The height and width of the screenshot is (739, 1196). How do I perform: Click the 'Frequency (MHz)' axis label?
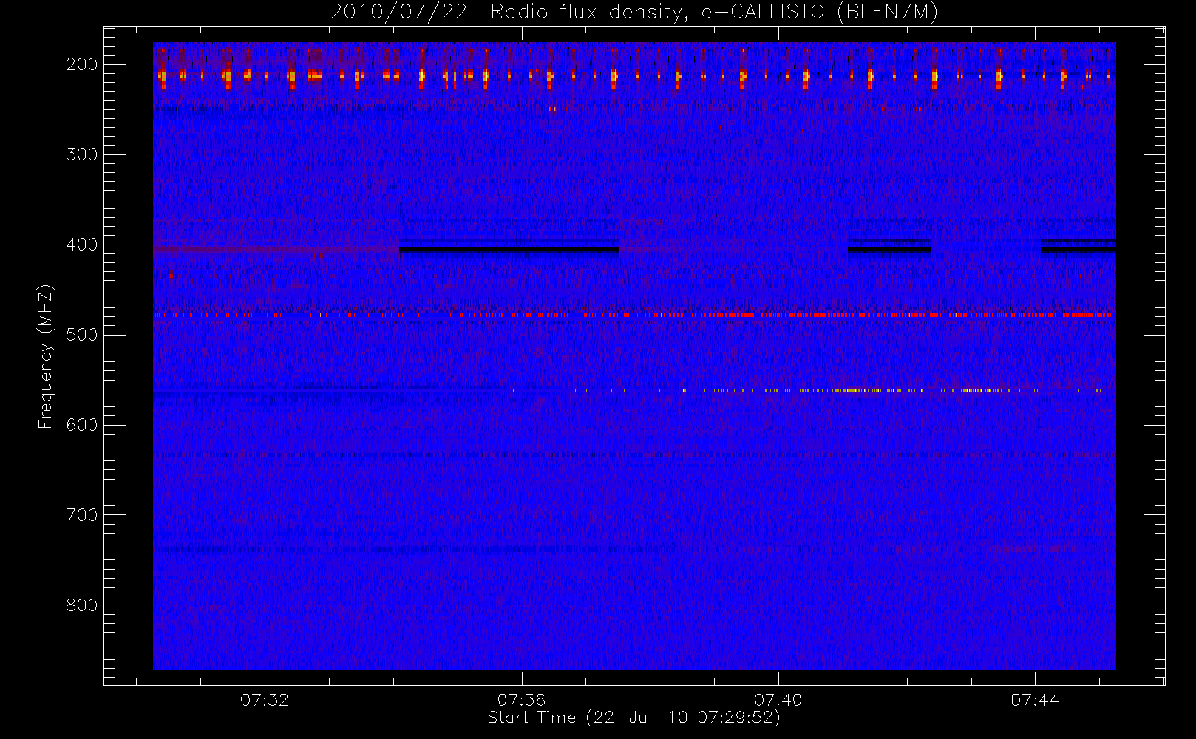pyautogui.click(x=46, y=357)
